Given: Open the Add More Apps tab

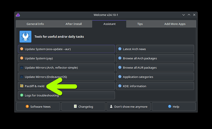Looking at the screenshot, I should click(175, 24).
